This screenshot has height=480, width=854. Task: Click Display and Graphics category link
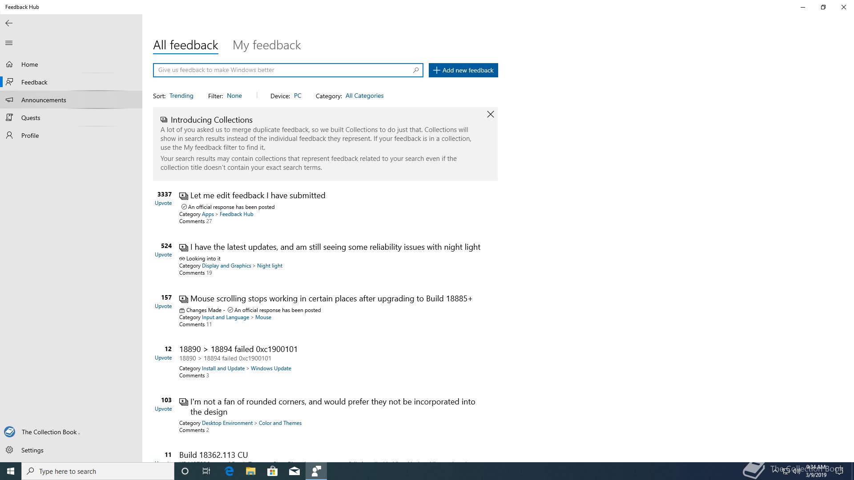pos(226,266)
